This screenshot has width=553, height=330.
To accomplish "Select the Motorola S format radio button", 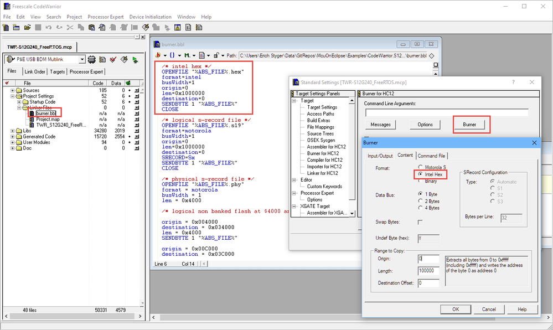I will tap(421, 167).
